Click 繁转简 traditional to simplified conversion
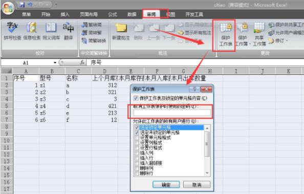304x194 pixels. pyautogui.click(x=92, y=25)
